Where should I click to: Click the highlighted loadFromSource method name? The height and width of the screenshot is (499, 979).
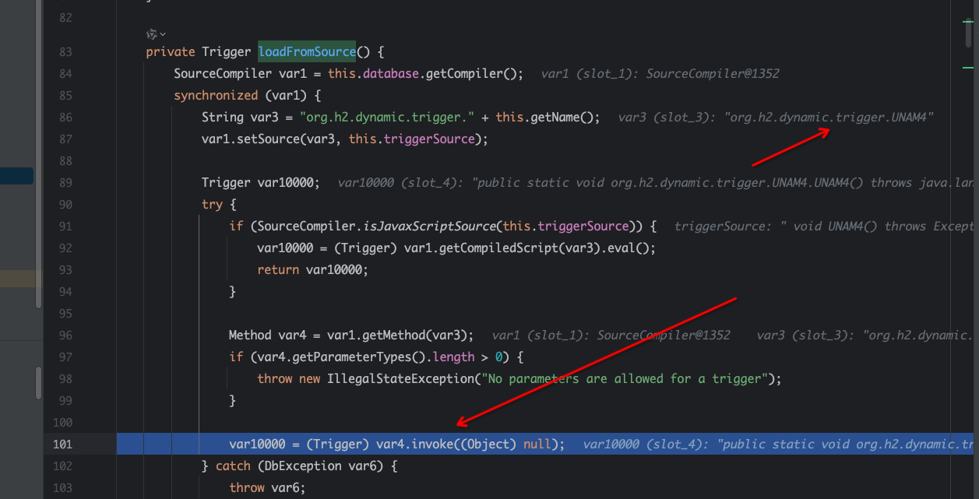307,52
